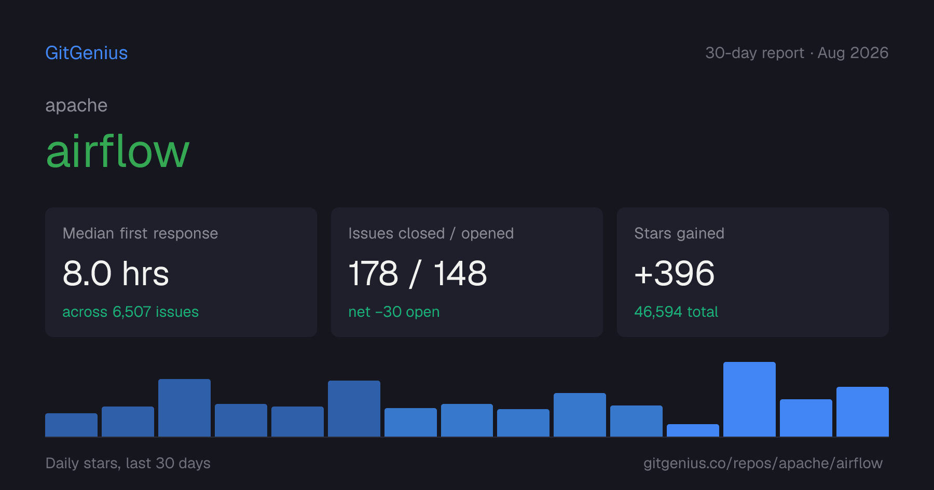Click the "net −30 open" text

tap(394, 312)
